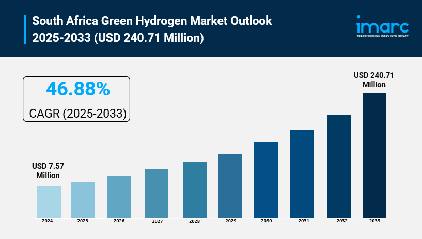
Task: Click the bar above 2027
Action: pyautogui.click(x=157, y=193)
